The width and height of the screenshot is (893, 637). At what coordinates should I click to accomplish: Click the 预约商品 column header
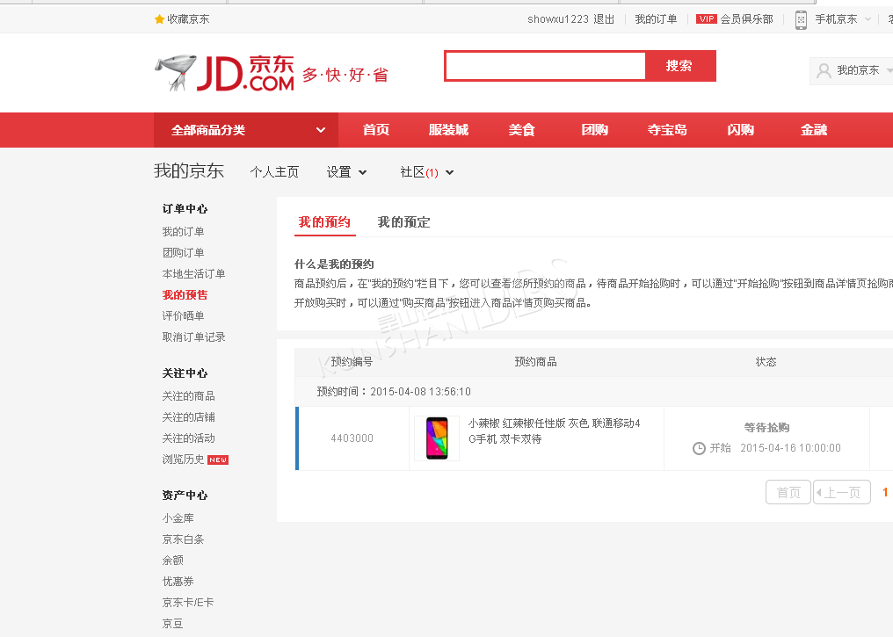pyautogui.click(x=535, y=362)
